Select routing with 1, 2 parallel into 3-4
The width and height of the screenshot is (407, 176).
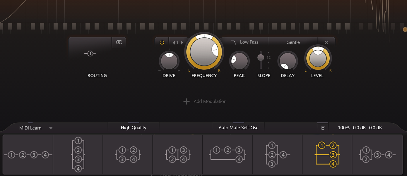[377, 155]
